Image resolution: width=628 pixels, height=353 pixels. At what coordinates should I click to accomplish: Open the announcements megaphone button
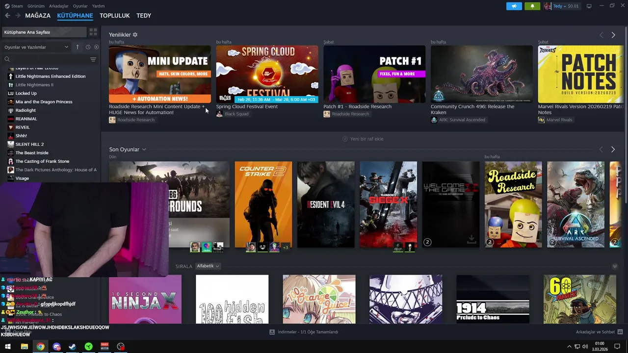(x=514, y=6)
